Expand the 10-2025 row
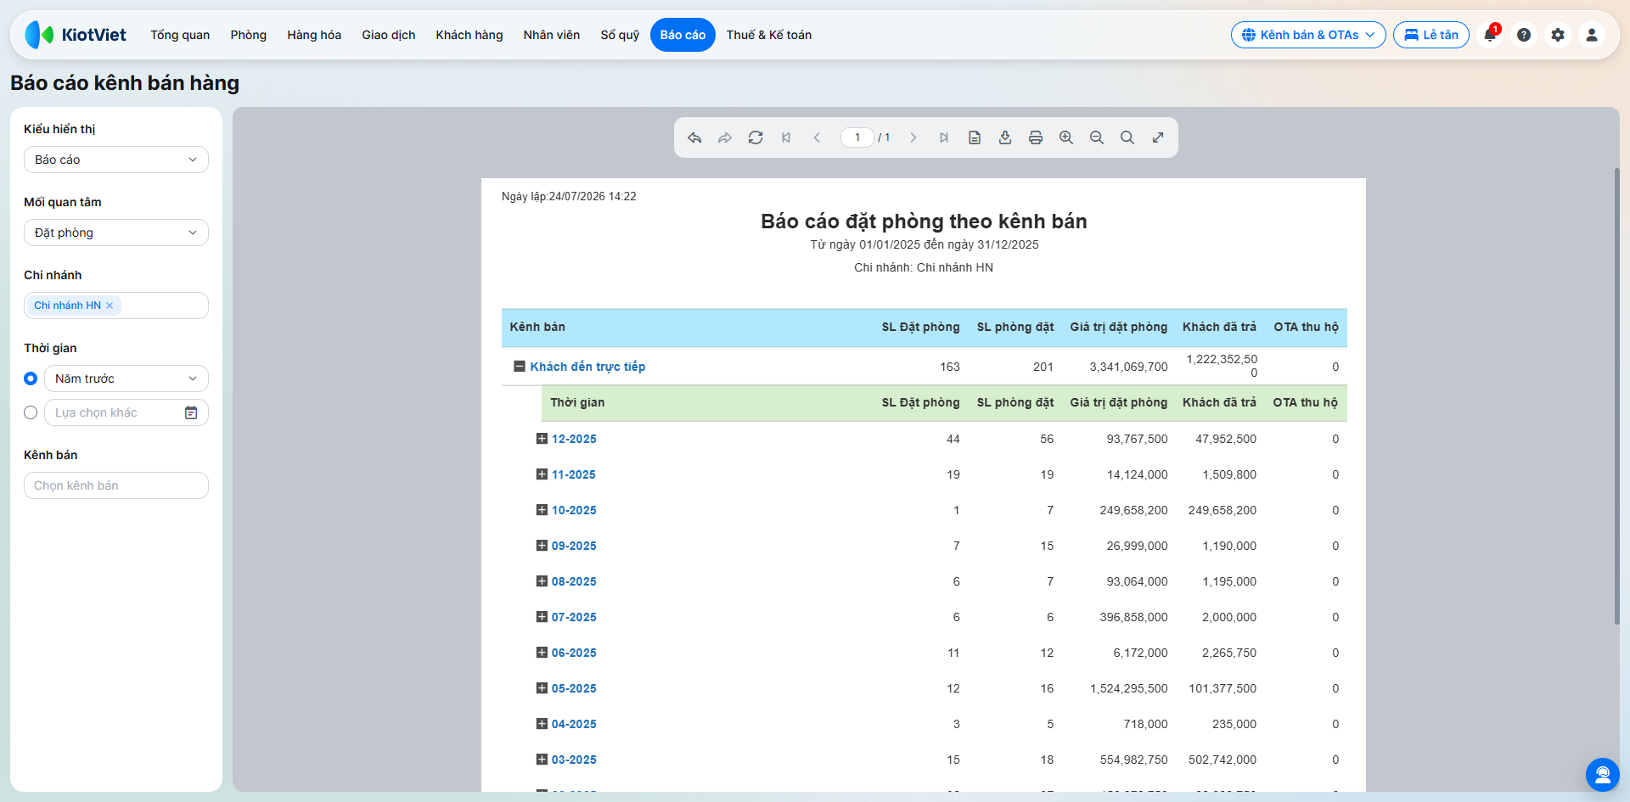The image size is (1630, 802). click(x=542, y=510)
